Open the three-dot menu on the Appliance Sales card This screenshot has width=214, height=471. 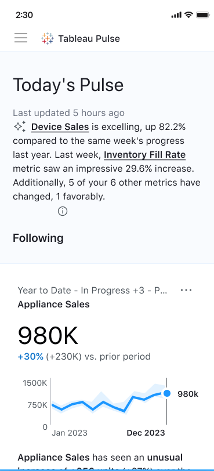(186, 290)
